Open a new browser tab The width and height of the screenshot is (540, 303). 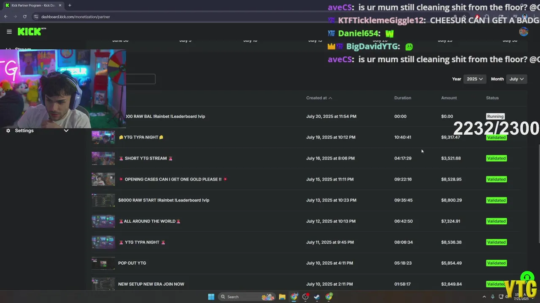70,5
